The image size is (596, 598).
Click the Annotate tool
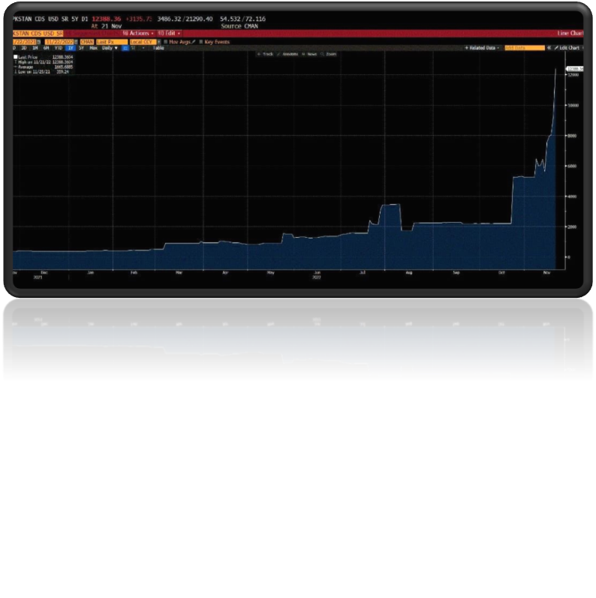(x=287, y=54)
